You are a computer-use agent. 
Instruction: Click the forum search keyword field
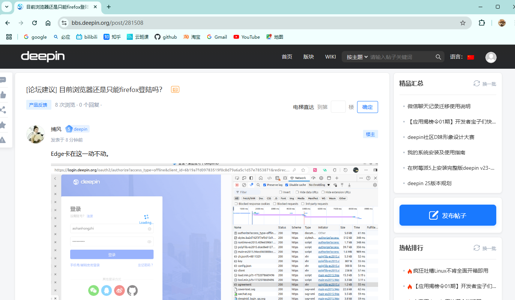tap(401, 57)
